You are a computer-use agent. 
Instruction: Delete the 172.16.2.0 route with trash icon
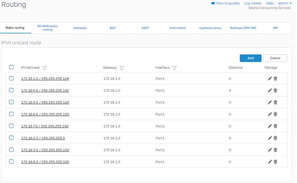(275, 138)
